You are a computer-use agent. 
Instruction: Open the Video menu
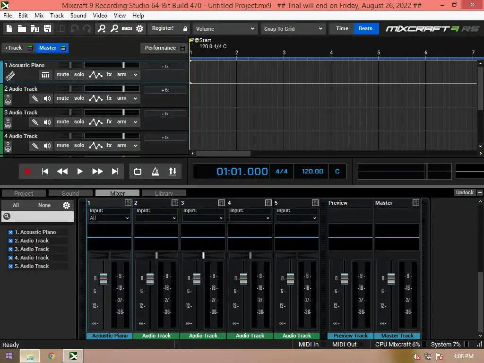[x=100, y=16]
